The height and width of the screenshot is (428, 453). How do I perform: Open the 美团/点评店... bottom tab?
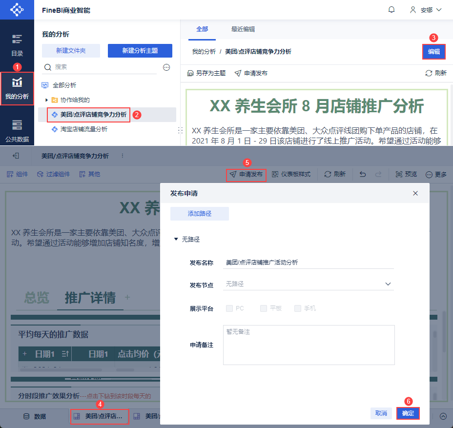(x=100, y=416)
